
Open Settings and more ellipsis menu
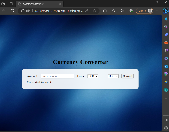pyautogui.click(x=158, y=11)
